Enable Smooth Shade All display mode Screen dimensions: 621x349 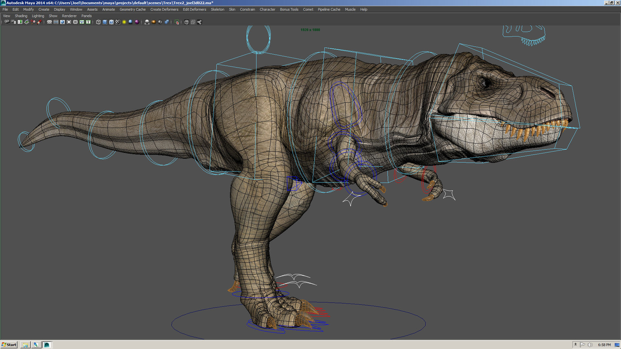[x=104, y=22]
